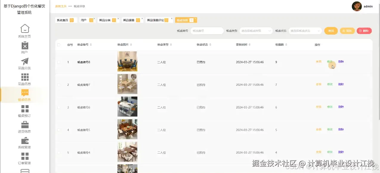Close the 菜品信息评论 tab
380x173 pixels.
pyautogui.click(x=172, y=19)
